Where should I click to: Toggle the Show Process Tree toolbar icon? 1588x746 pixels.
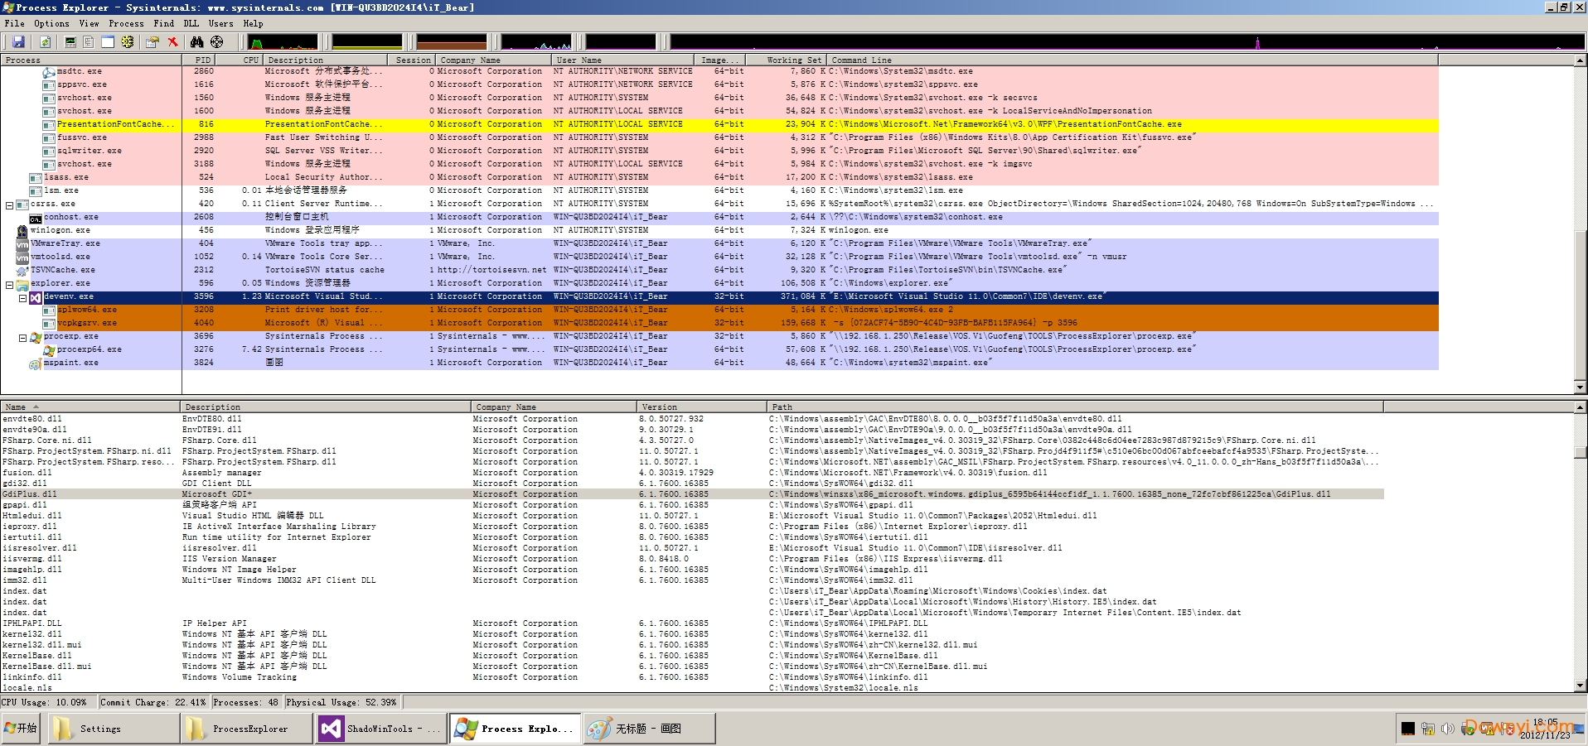point(89,41)
